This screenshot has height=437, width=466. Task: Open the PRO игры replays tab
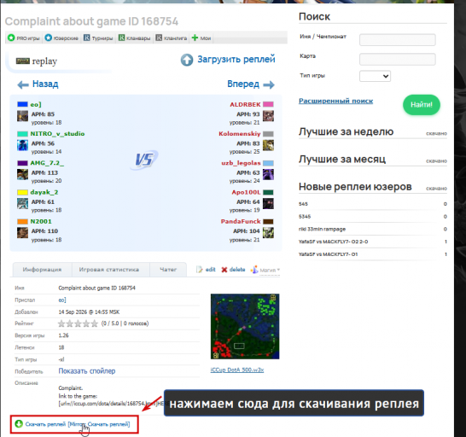tap(24, 38)
